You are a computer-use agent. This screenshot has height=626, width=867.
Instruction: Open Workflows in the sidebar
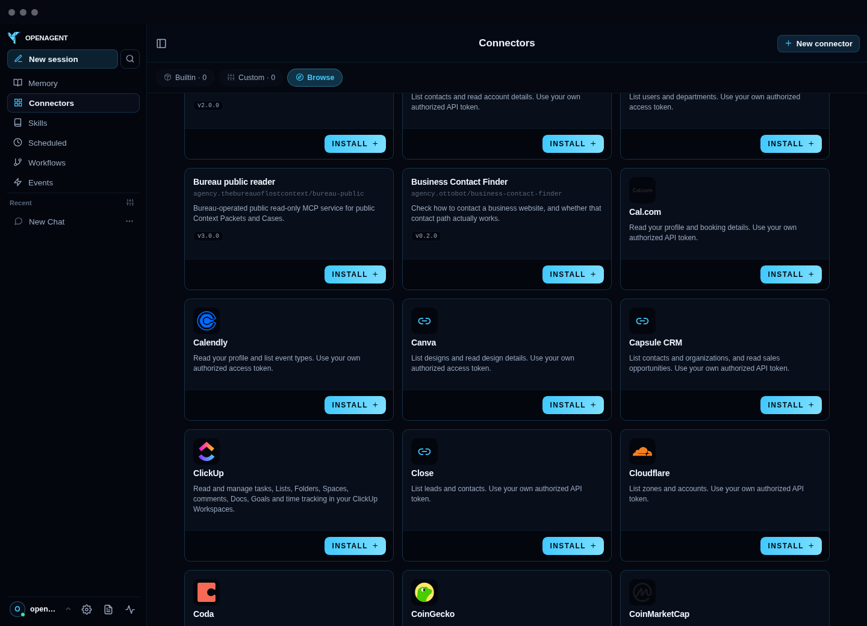click(x=73, y=163)
